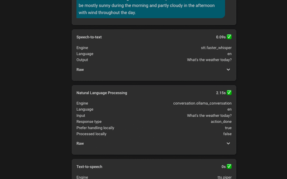Select the Text-to-speech section heading
The image size is (287, 179).
pos(89,167)
